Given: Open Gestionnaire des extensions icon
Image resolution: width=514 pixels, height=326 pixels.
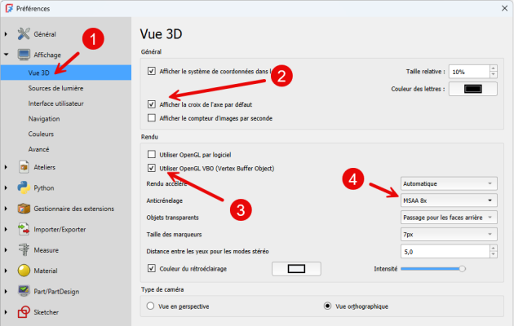Looking at the screenshot, I should (24, 209).
